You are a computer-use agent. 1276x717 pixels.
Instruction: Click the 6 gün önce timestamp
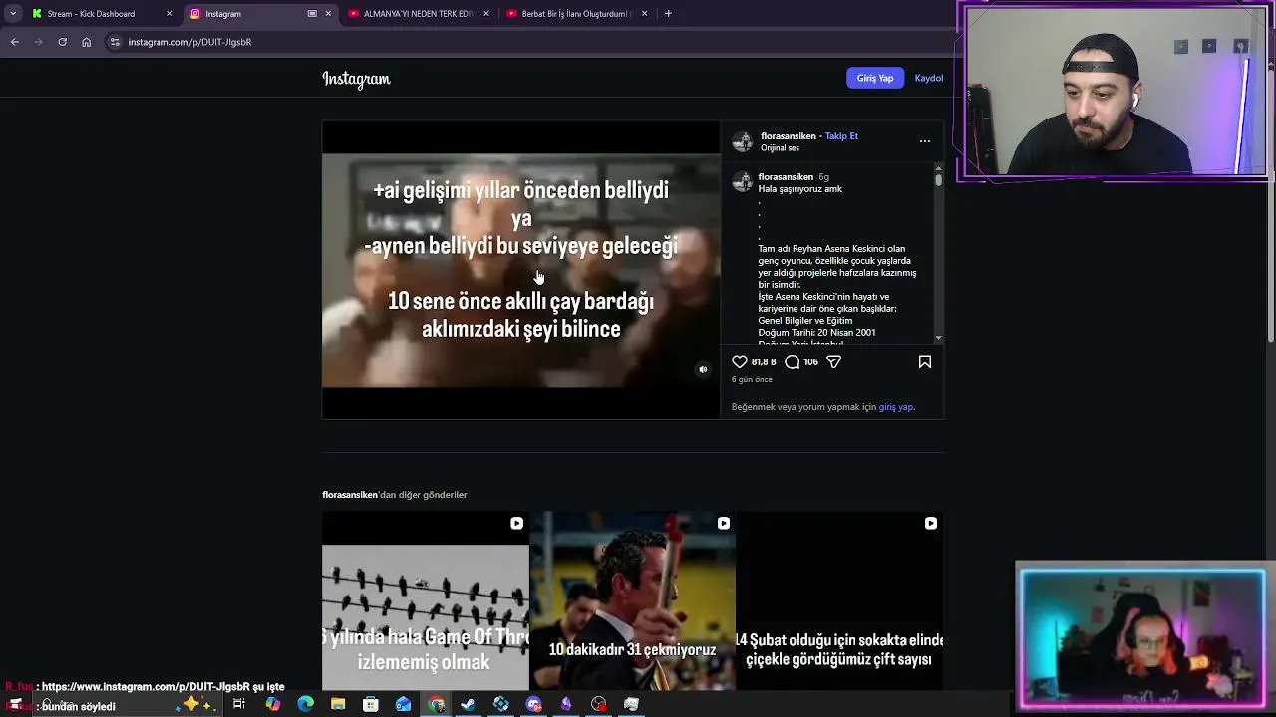(752, 380)
